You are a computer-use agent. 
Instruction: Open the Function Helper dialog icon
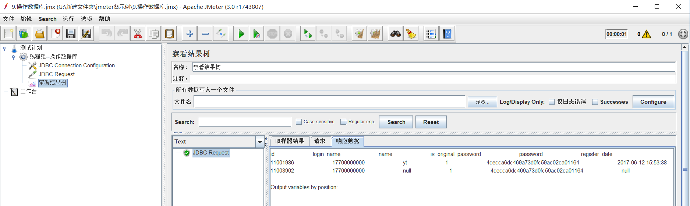[431, 34]
